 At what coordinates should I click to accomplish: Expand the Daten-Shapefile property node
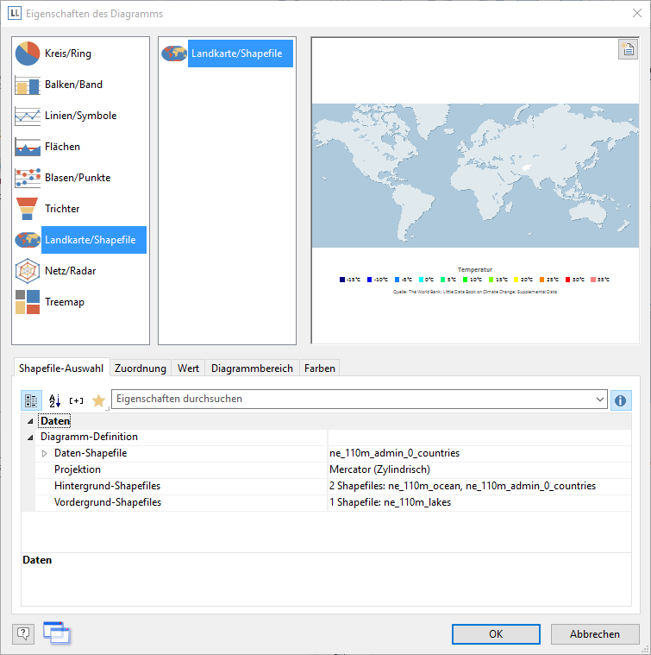(x=45, y=453)
